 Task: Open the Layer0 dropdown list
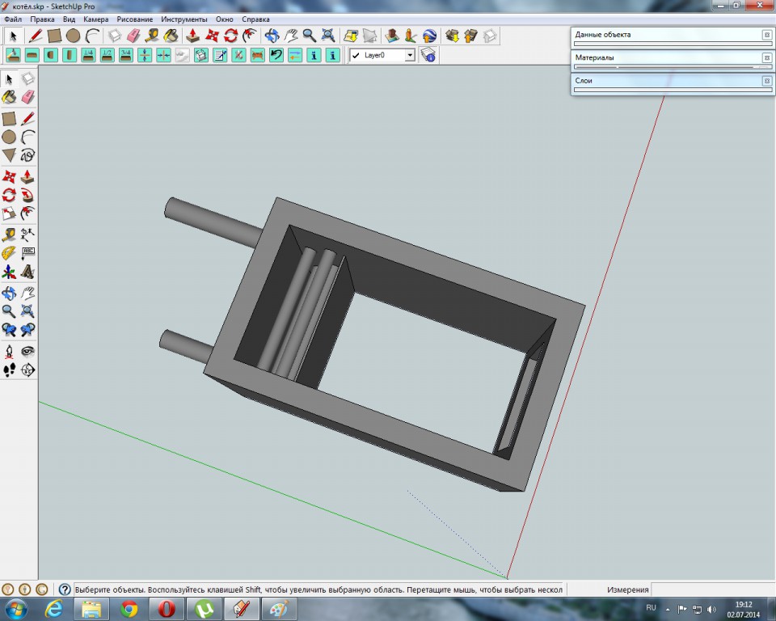click(410, 55)
